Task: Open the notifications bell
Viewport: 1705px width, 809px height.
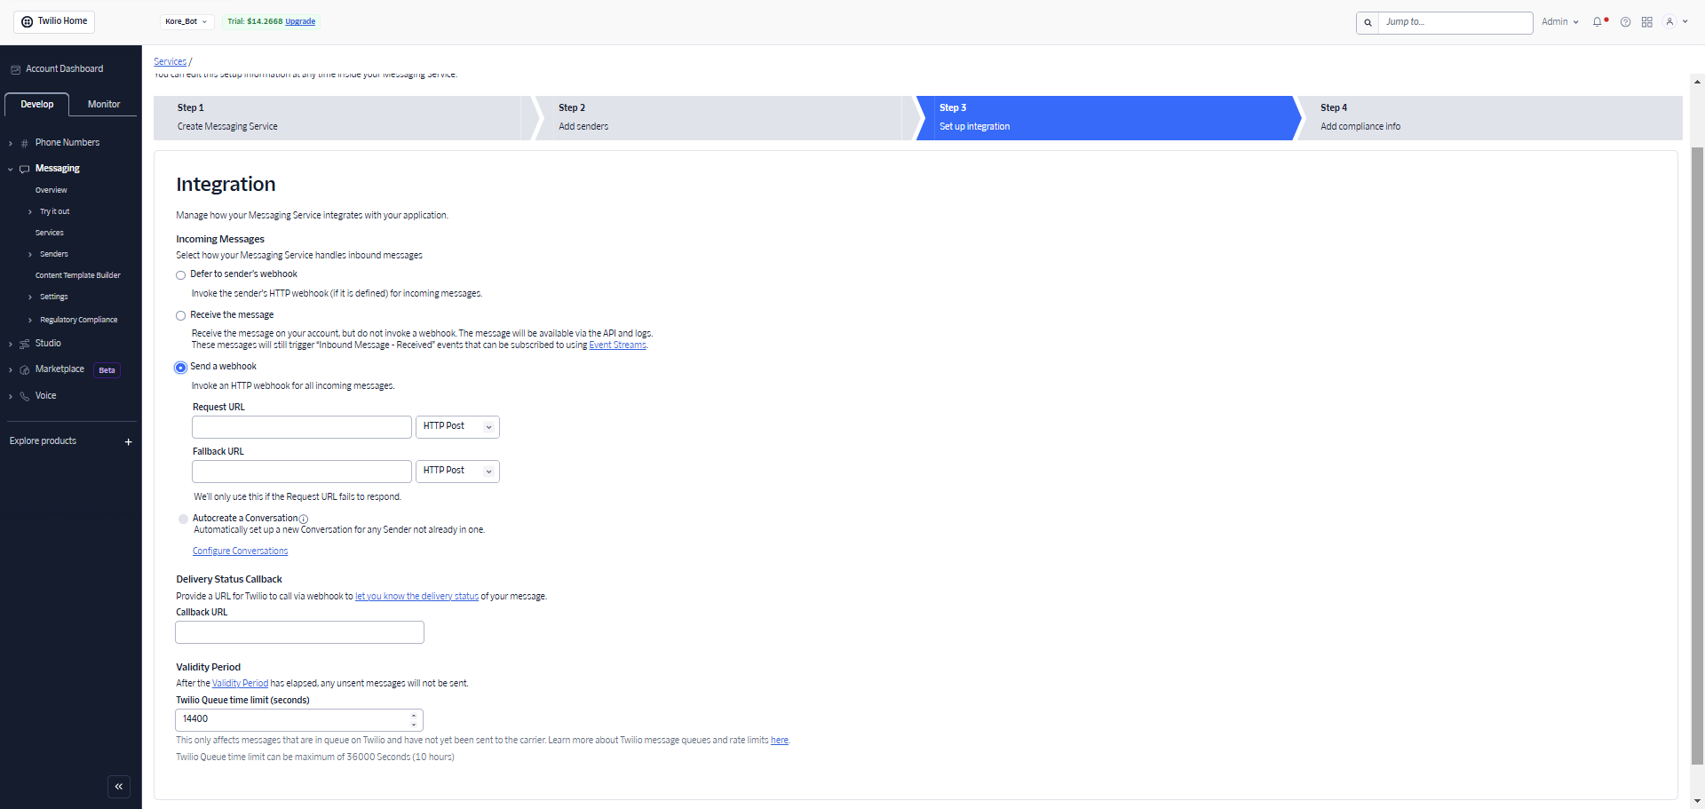Action: point(1598,22)
